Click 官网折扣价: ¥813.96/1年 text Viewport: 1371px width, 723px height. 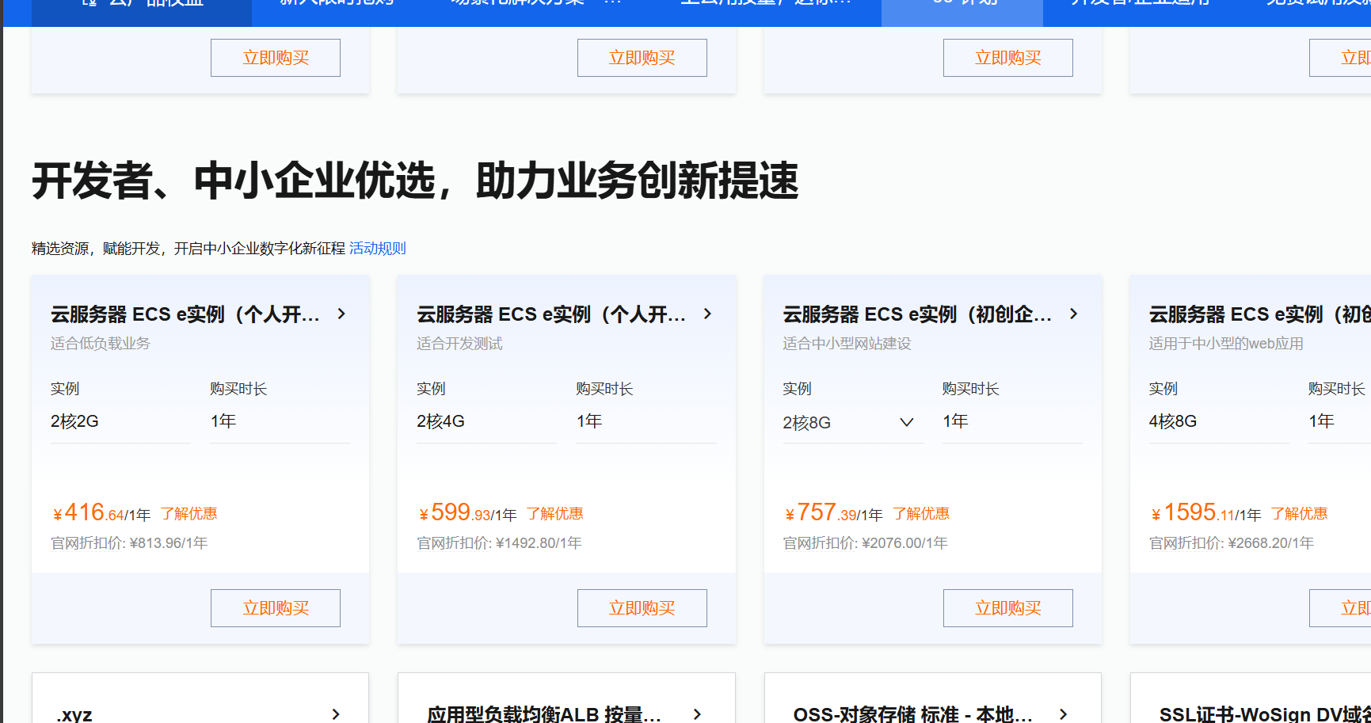tap(129, 543)
